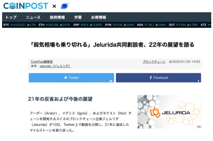Open the お得情報 menu item

click(98, 17)
